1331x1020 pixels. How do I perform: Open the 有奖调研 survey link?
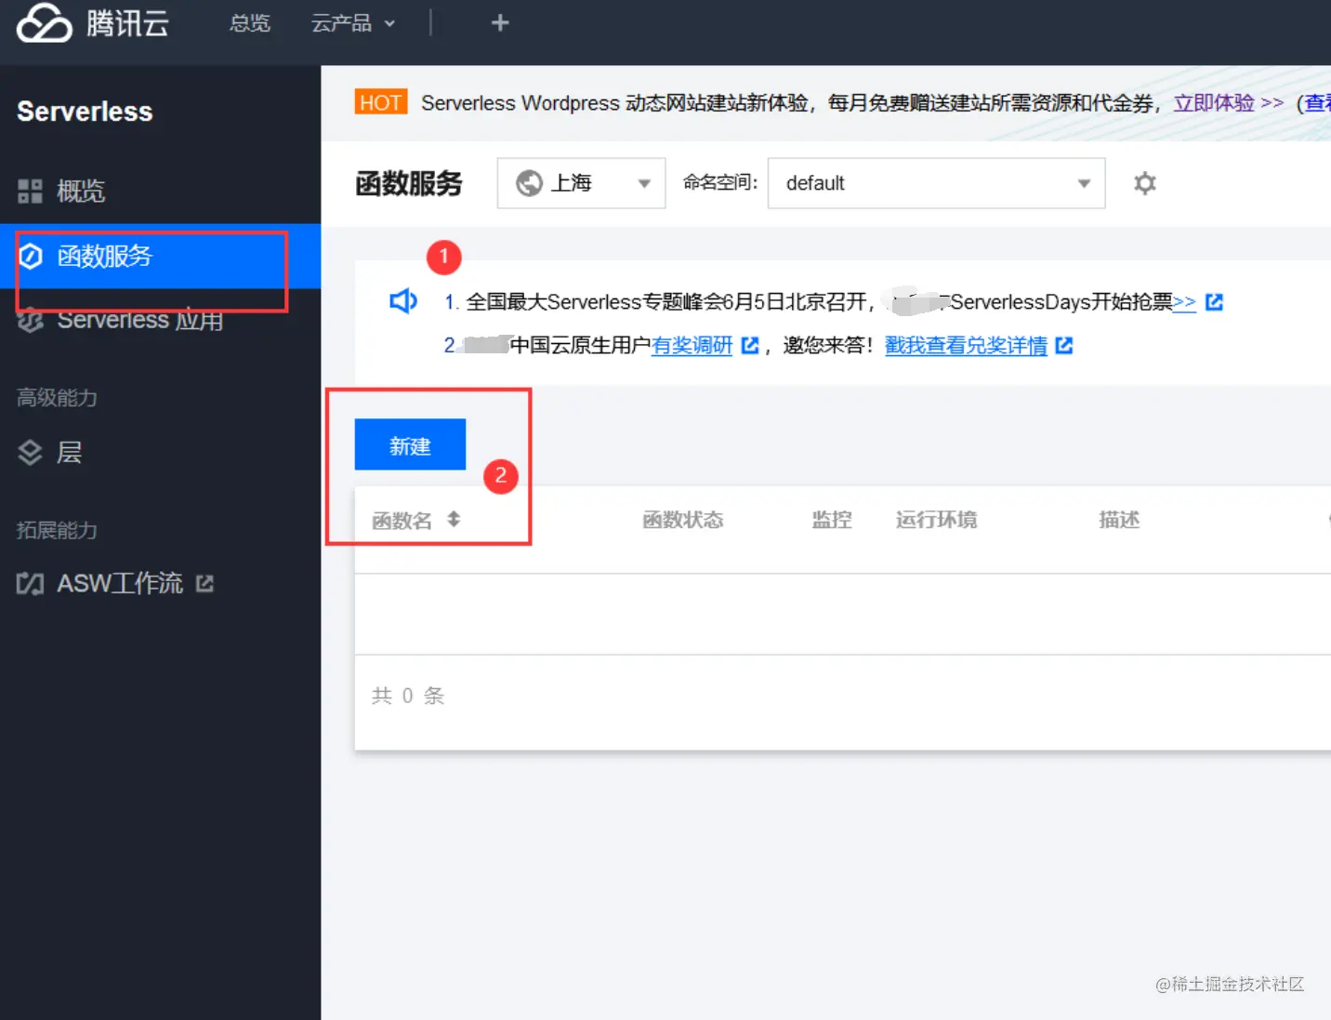[x=692, y=346]
